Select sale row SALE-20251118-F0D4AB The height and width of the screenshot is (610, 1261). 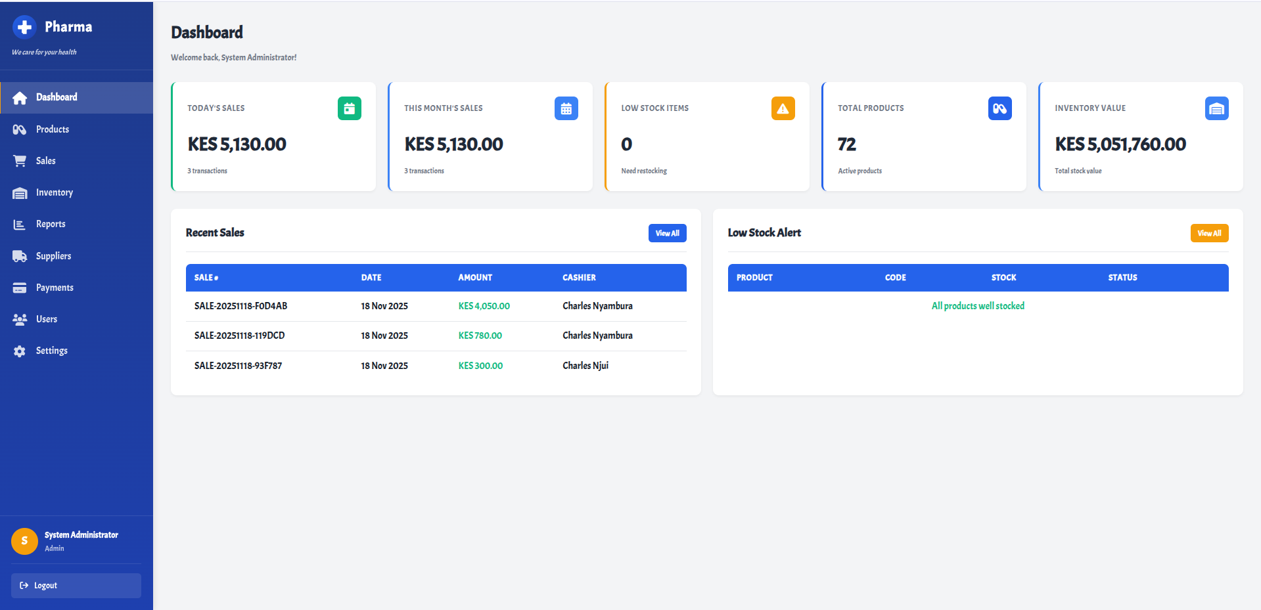[241, 306]
